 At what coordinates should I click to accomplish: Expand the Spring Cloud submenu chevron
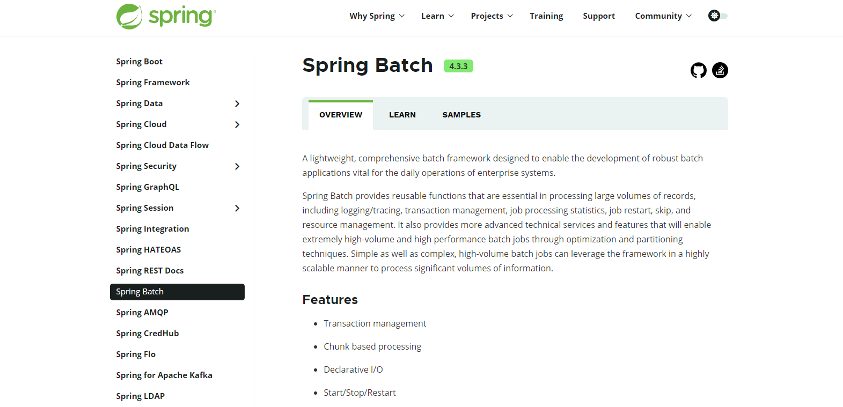[237, 124]
